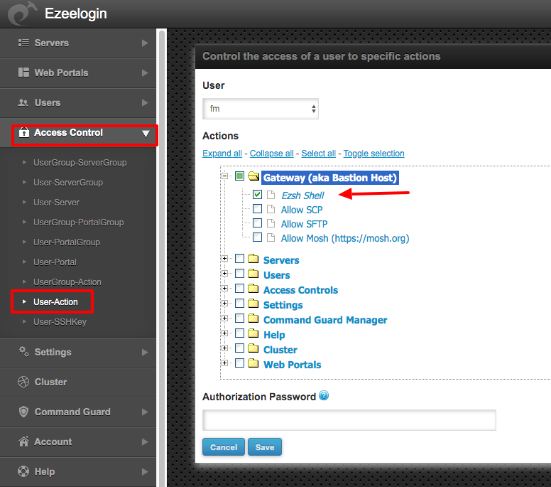Click the Save button

265,447
